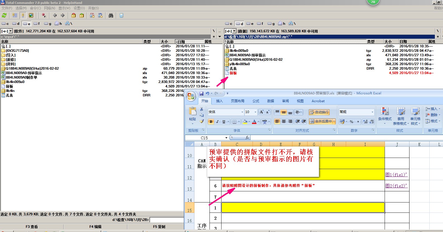Switch to the 插入 ribbon tab
443x232 pixels.
219,101
